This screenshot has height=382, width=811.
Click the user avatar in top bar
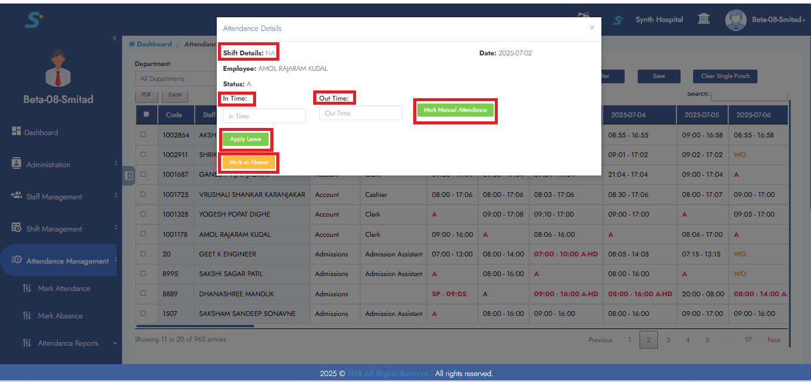point(735,20)
